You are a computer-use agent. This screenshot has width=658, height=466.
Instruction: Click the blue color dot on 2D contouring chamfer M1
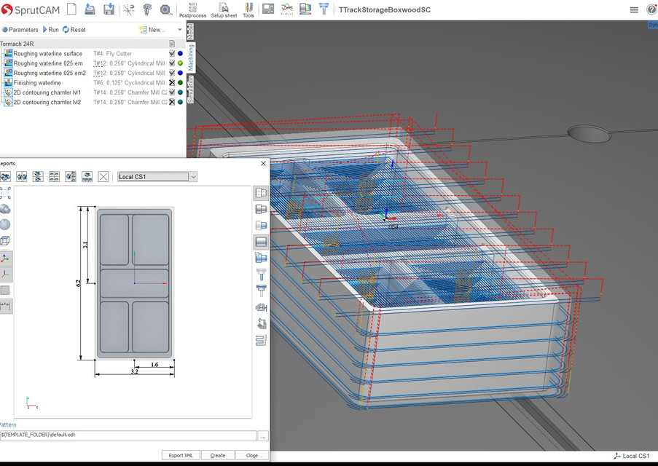pos(179,92)
